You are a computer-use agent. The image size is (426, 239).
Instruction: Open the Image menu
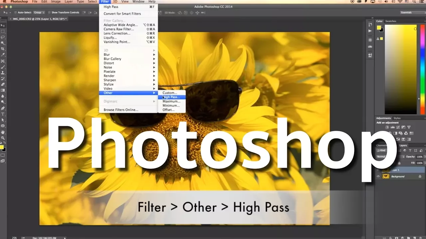56,2
